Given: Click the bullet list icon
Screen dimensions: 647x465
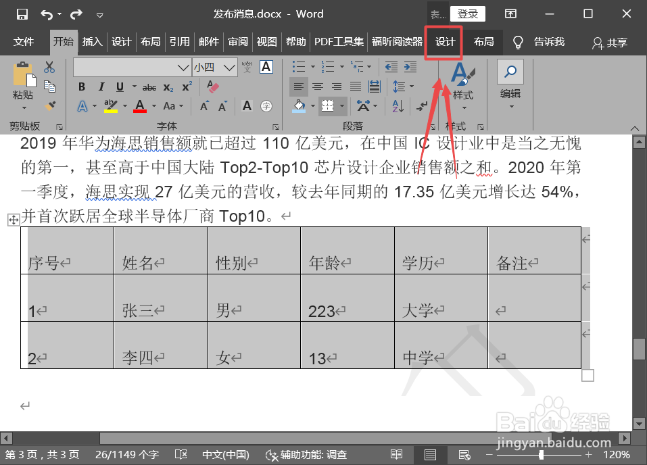Looking at the screenshot, I should pos(299,67).
